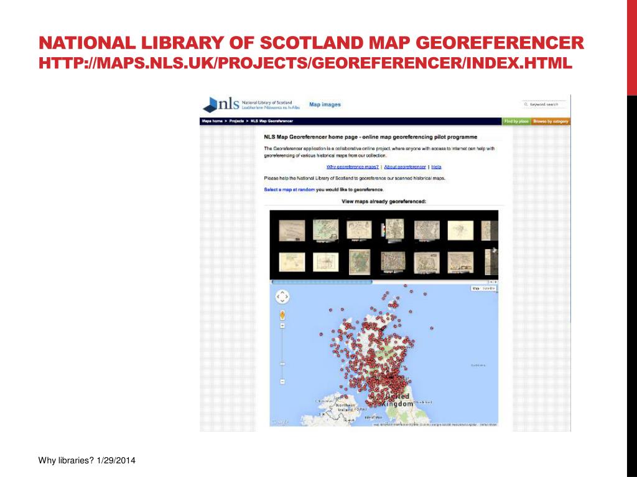This screenshot has width=637, height=477.
Task: Click the isolated red marker east of Scotland
Action: point(432,328)
